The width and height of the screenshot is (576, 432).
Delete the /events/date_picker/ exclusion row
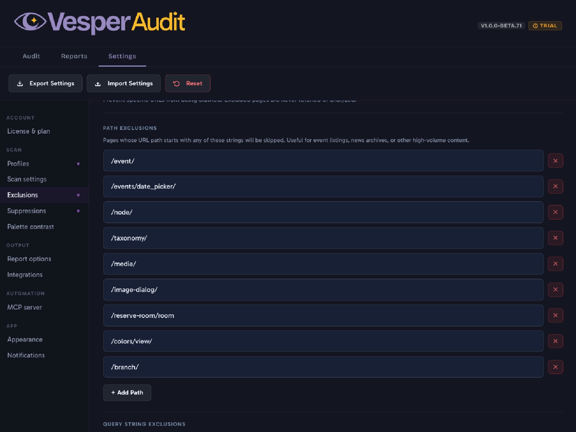[x=555, y=186]
